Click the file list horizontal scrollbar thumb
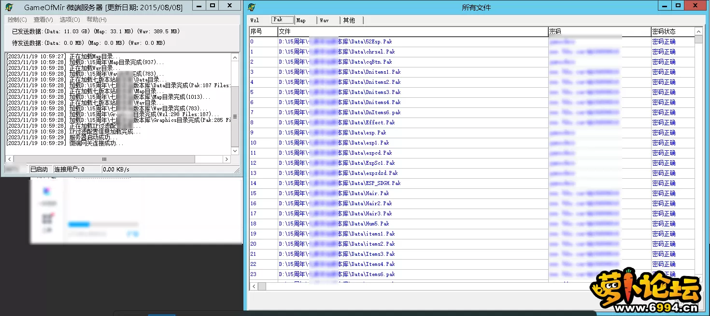This screenshot has height=316, width=710. click(x=262, y=286)
